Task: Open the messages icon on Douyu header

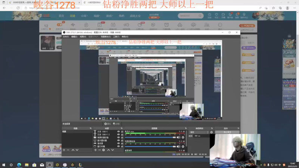Action: click(x=237, y=15)
